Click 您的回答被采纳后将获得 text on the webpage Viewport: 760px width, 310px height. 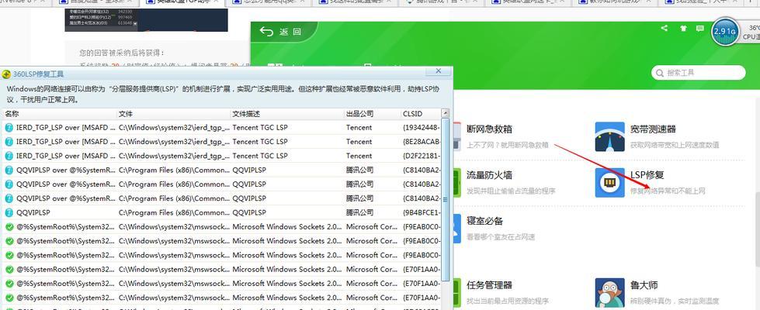pos(122,53)
